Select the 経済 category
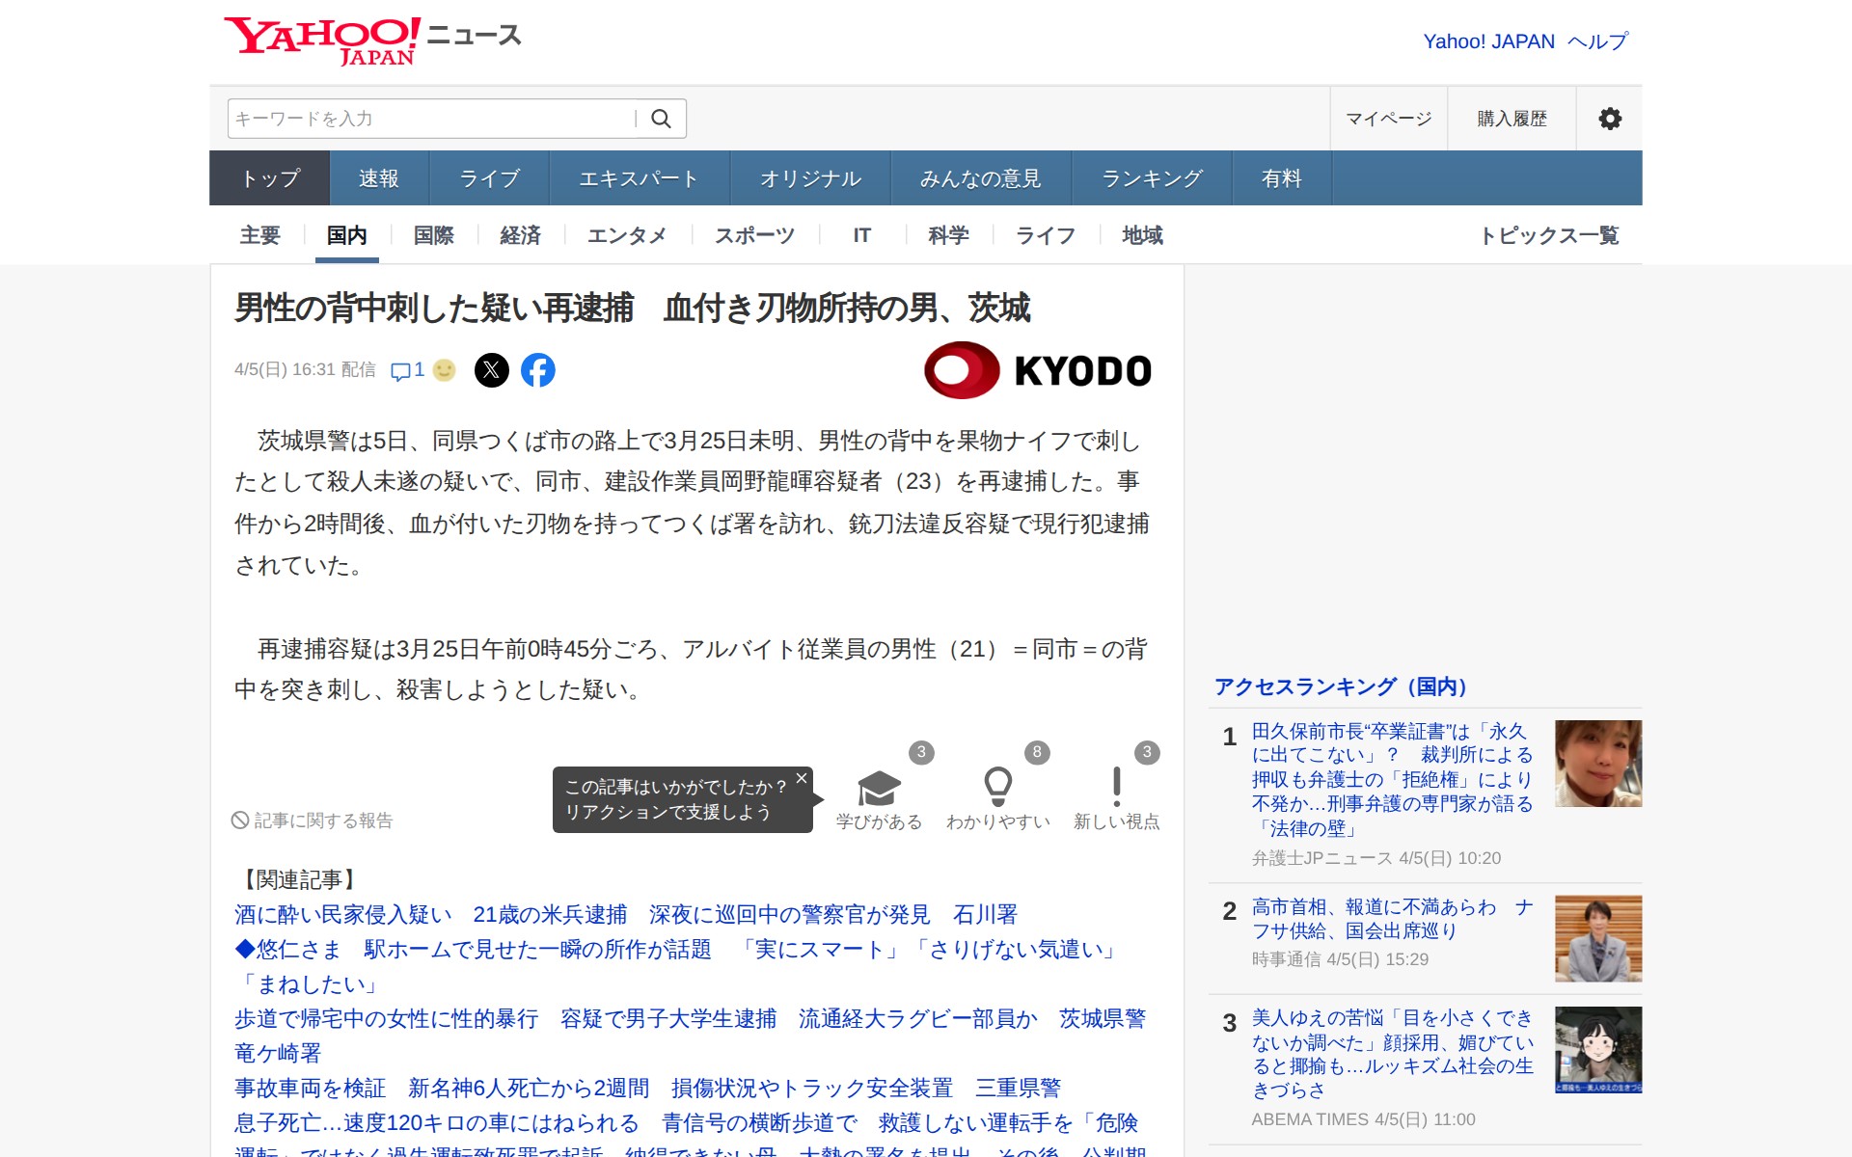Image resolution: width=1852 pixels, height=1157 pixels. pos(520,235)
